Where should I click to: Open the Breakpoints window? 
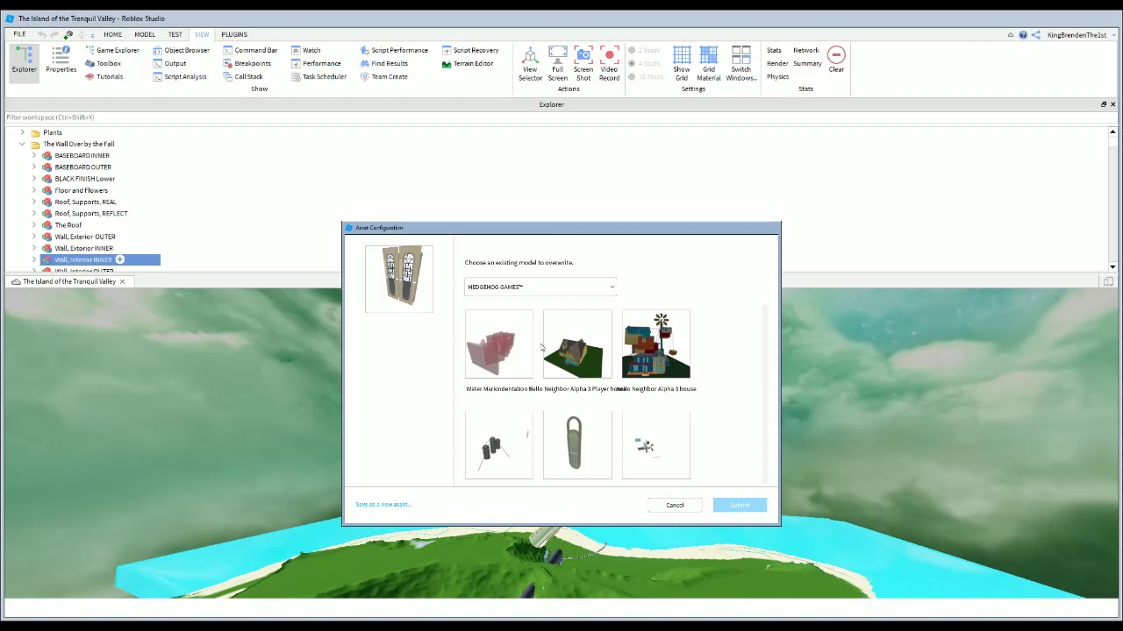pyautogui.click(x=247, y=63)
